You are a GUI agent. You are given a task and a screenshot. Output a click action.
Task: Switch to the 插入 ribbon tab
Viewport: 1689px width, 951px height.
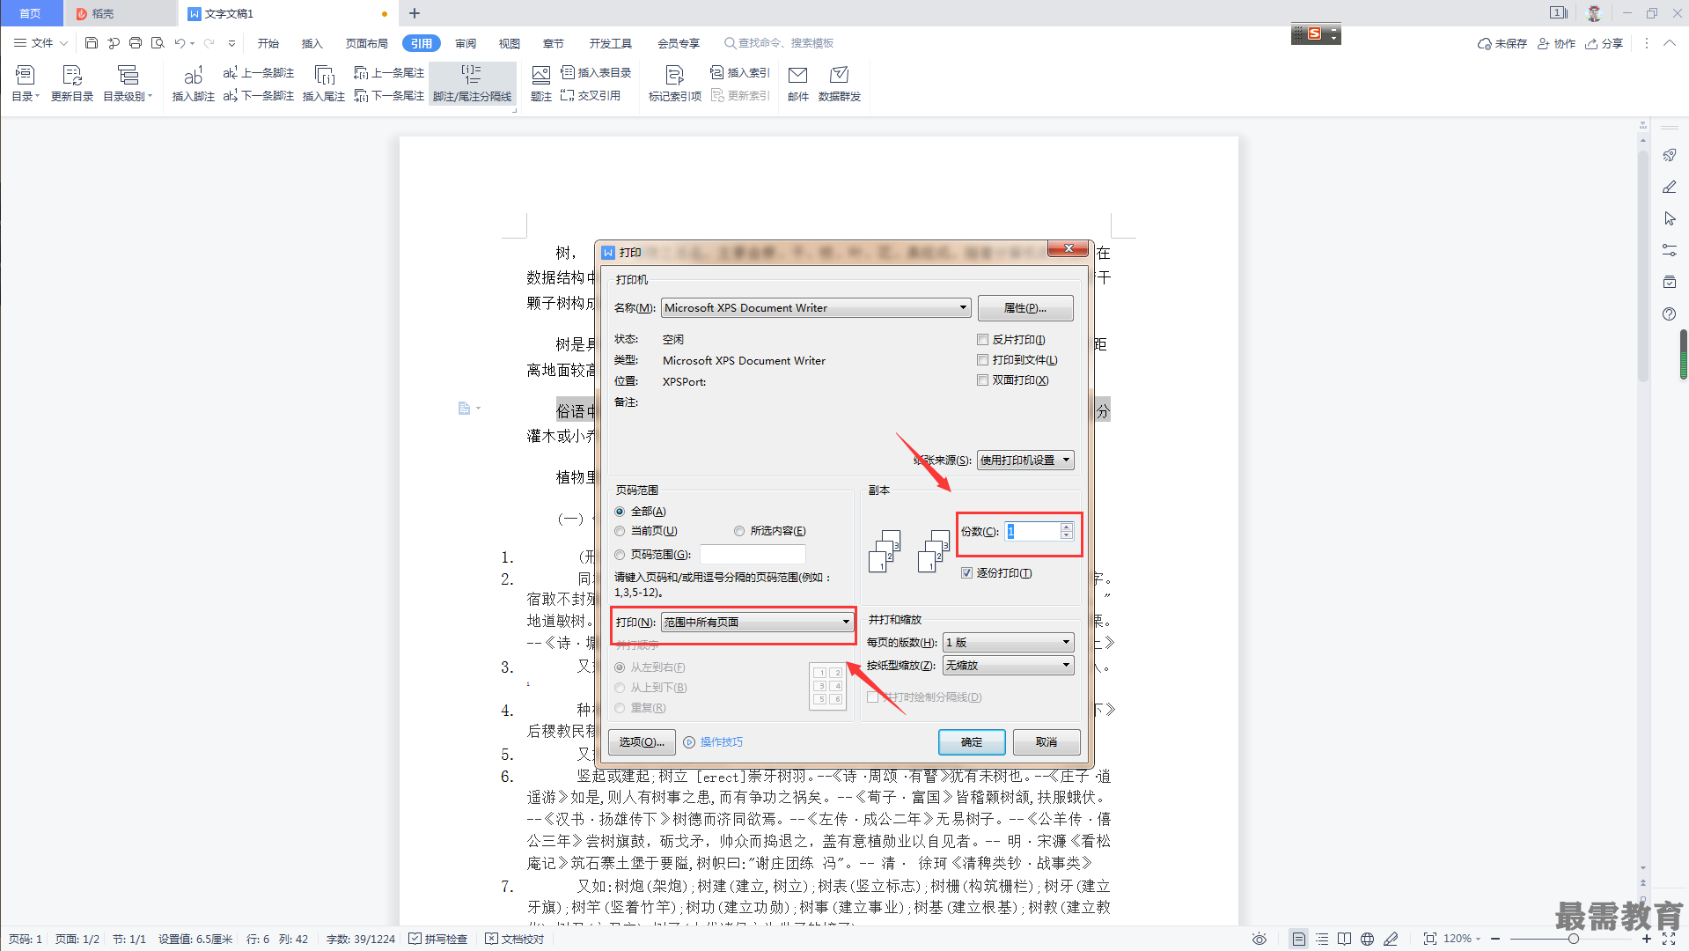pyautogui.click(x=312, y=43)
